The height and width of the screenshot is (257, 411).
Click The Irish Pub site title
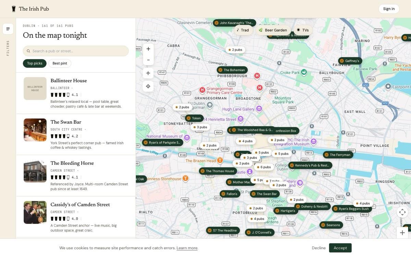pos(34,9)
